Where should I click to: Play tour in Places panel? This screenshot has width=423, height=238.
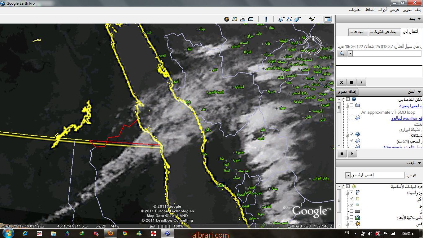coord(352,153)
